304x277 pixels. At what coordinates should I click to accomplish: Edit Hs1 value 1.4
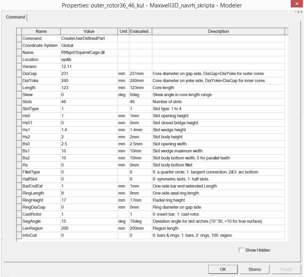(x=89, y=130)
